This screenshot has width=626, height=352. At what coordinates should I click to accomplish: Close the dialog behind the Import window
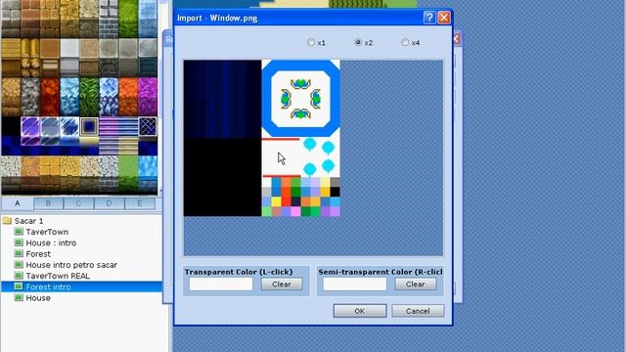[x=458, y=39]
